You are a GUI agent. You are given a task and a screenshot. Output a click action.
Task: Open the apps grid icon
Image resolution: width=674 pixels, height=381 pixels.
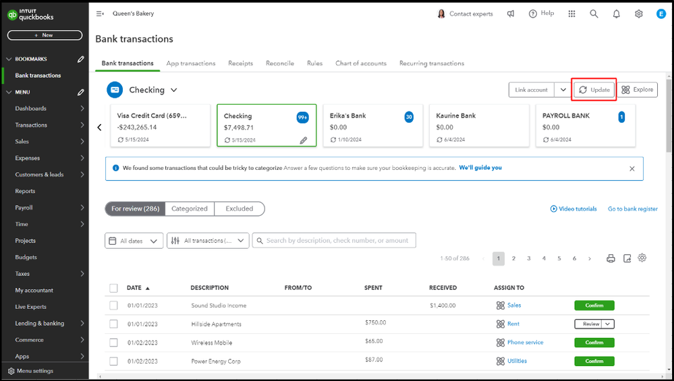[571, 13]
